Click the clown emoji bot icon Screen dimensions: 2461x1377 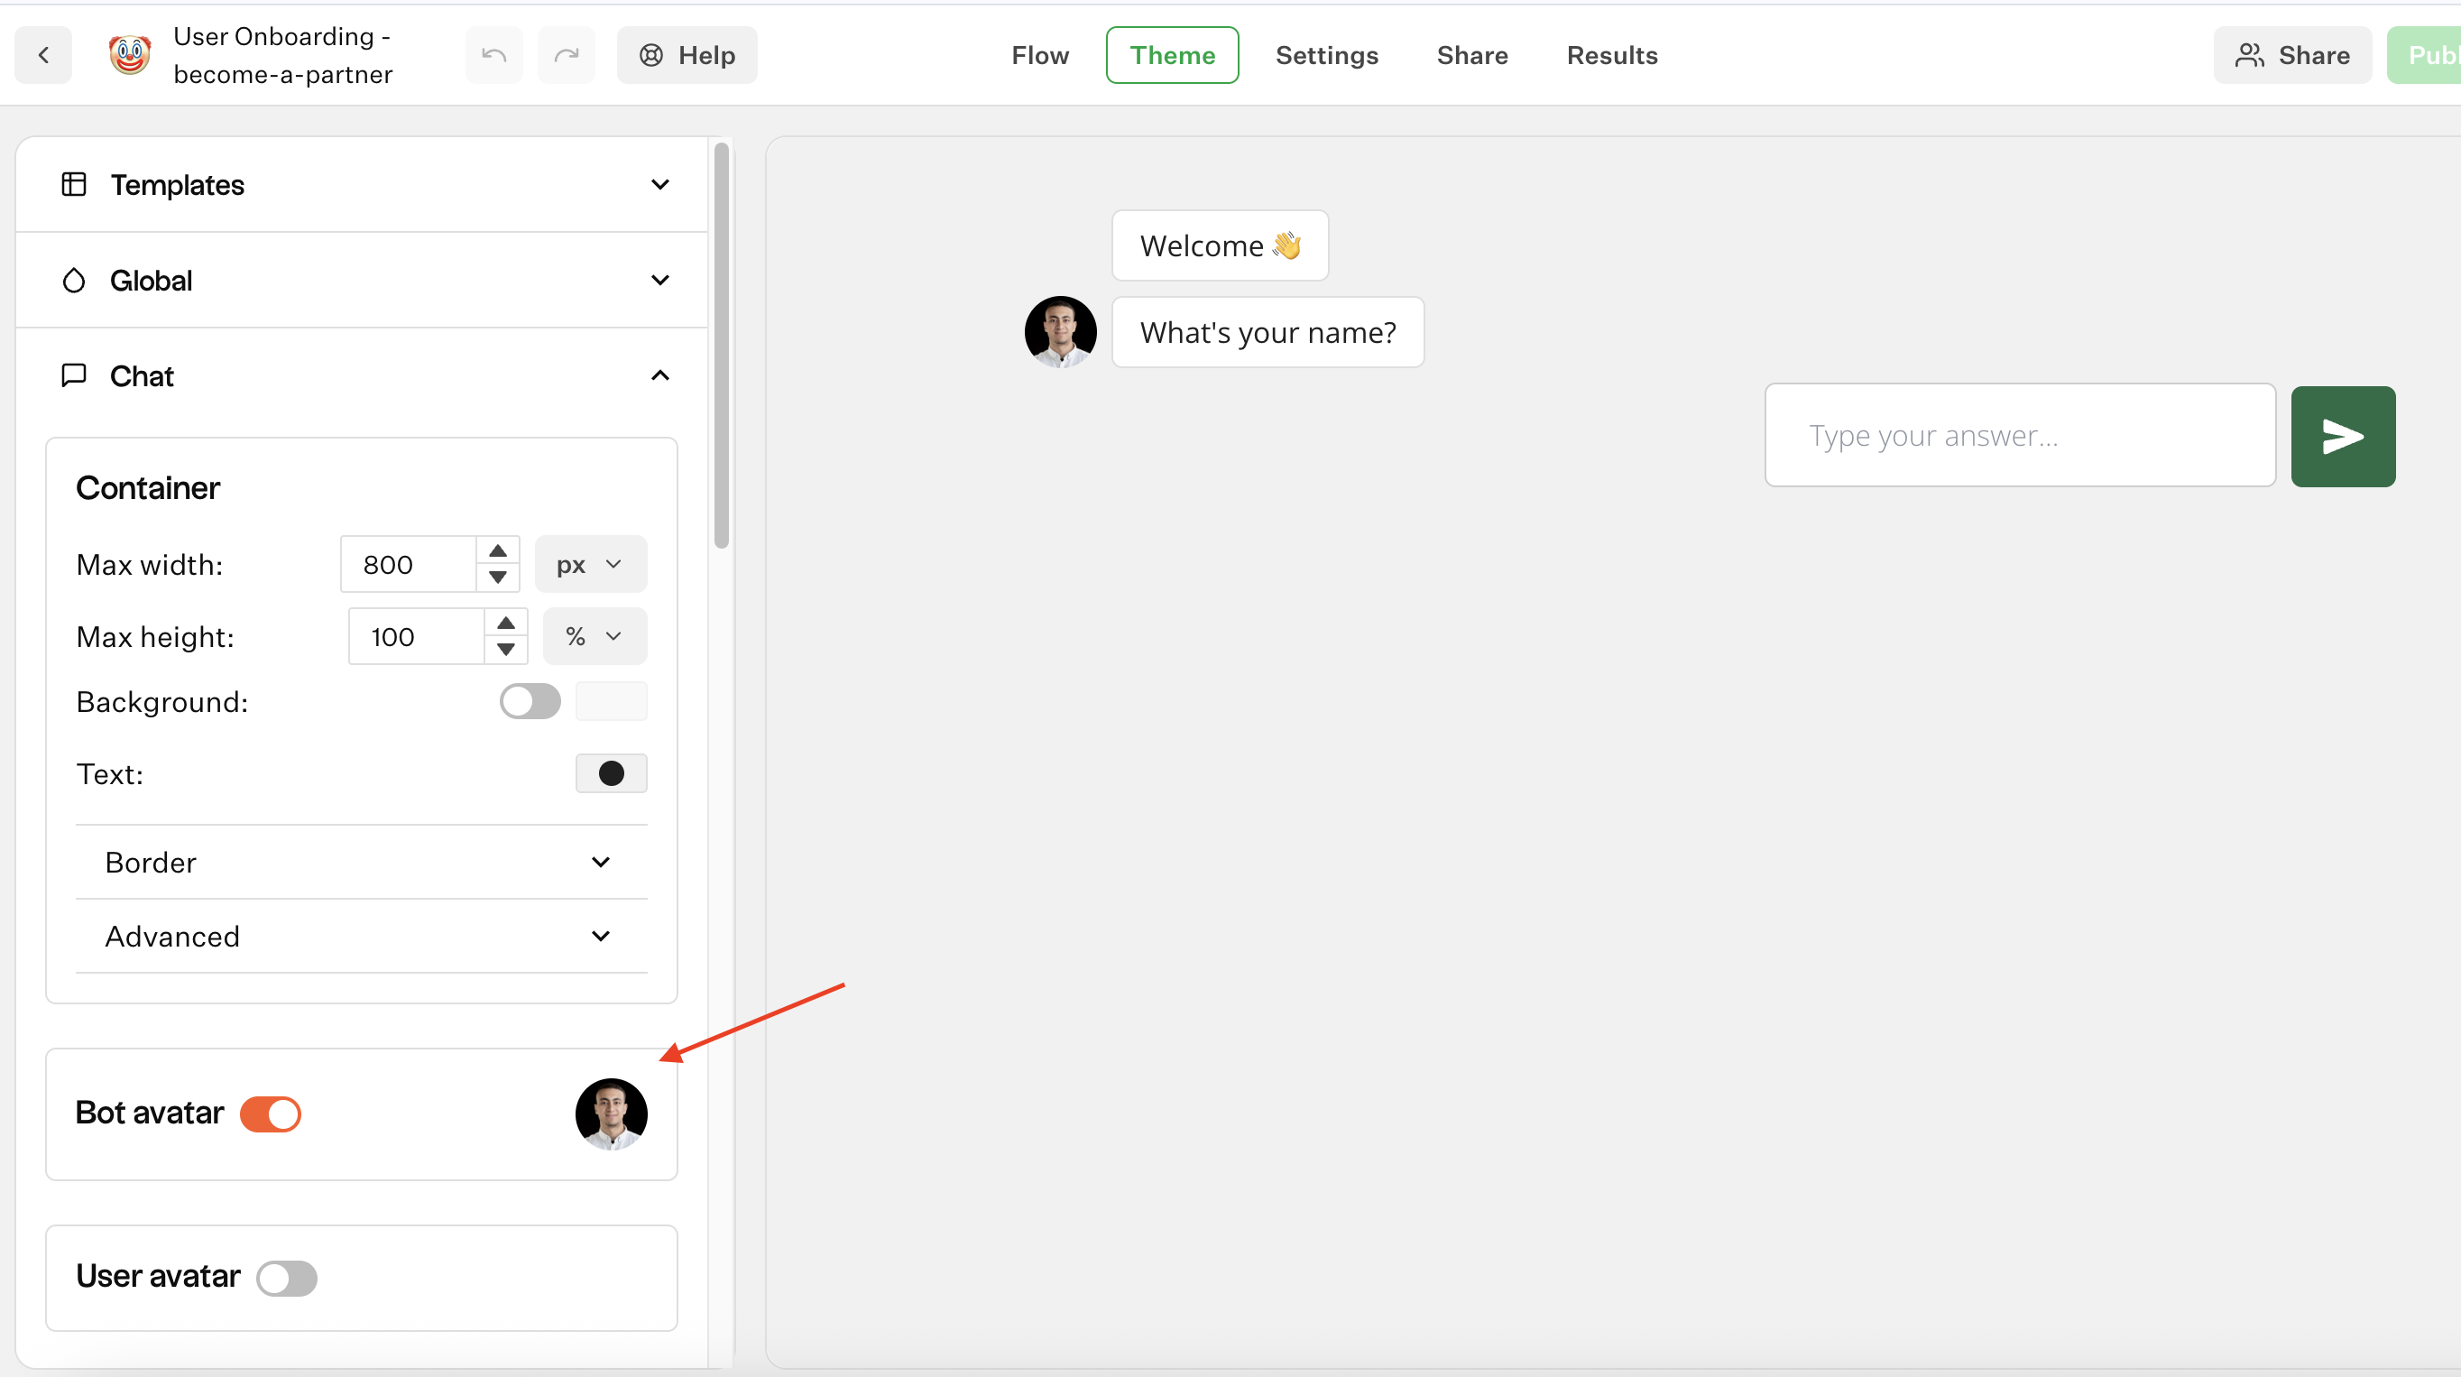coord(129,55)
